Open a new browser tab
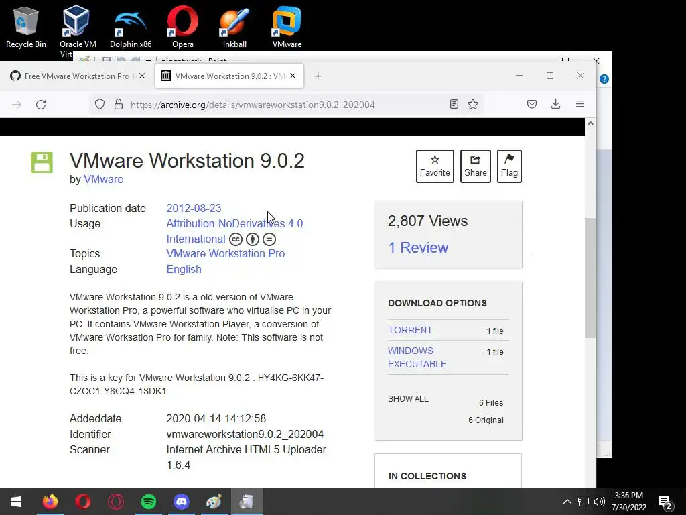This screenshot has height=515, width=686. (318, 76)
